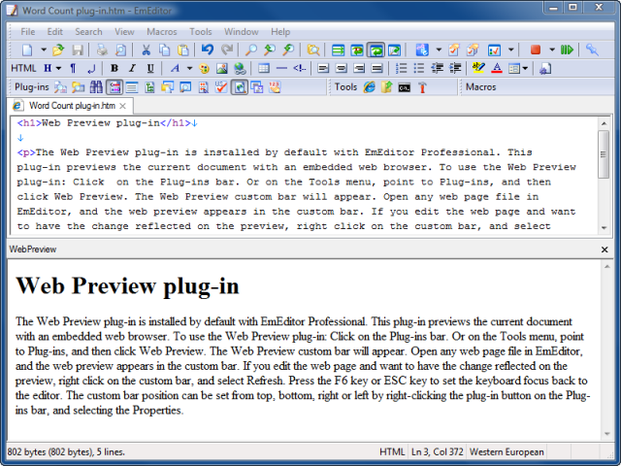
Task: Click the Find in Files icon
Action: click(x=313, y=50)
